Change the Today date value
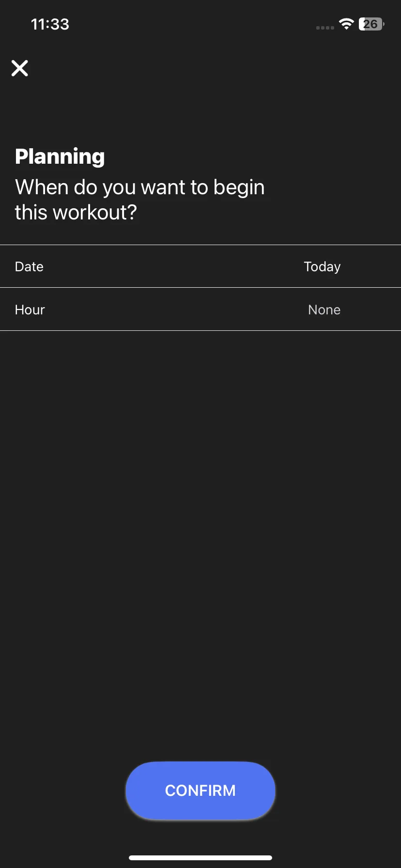 click(x=322, y=266)
